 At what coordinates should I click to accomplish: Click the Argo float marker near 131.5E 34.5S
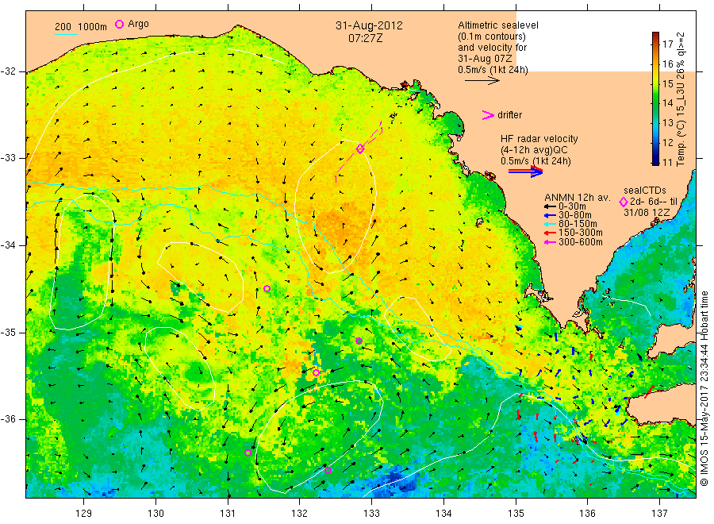coord(267,288)
